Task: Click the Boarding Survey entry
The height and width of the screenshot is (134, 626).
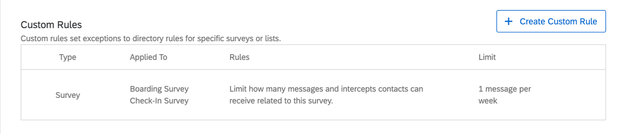Action: point(159,89)
